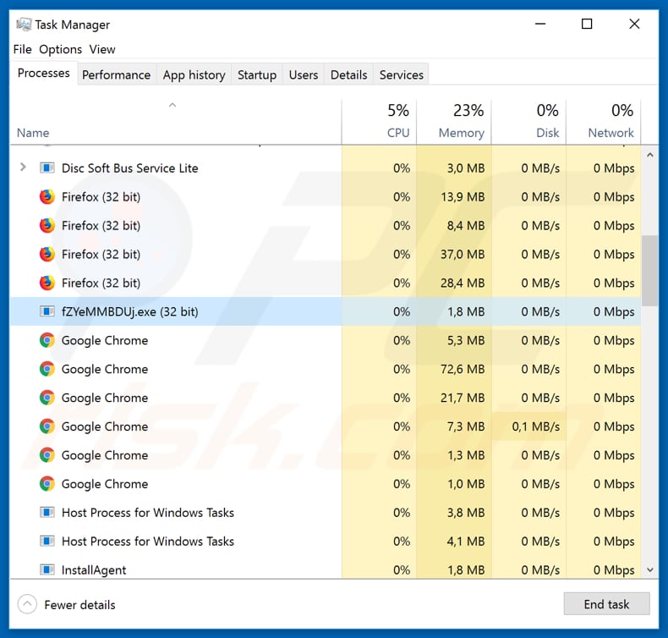Click the 13,9 MB memory value
This screenshot has height=638, width=668.
(463, 197)
